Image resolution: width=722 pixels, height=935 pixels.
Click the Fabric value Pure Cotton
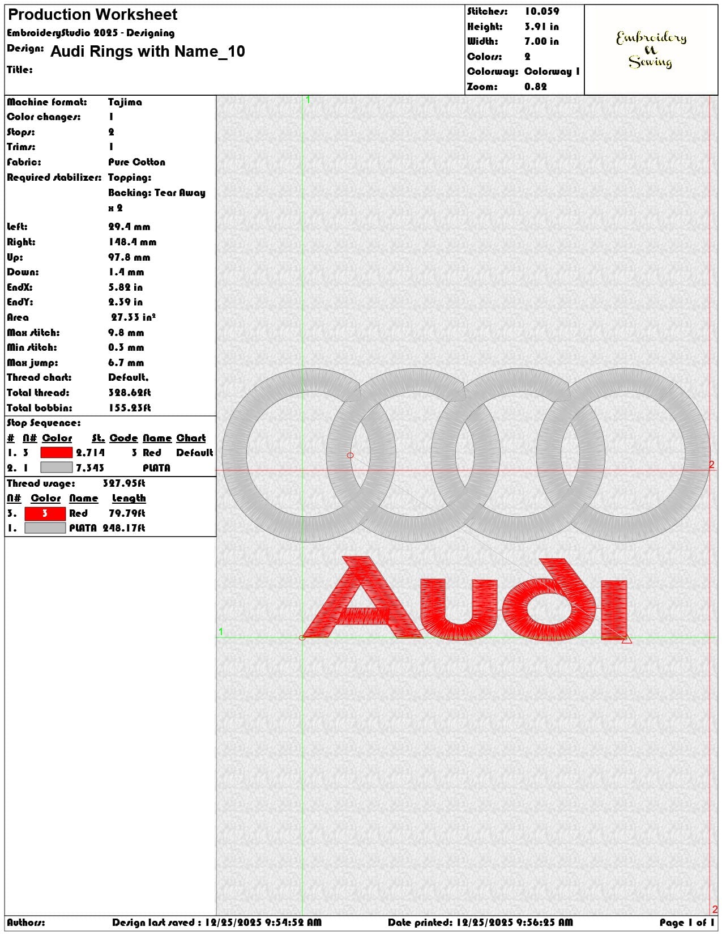tap(136, 162)
